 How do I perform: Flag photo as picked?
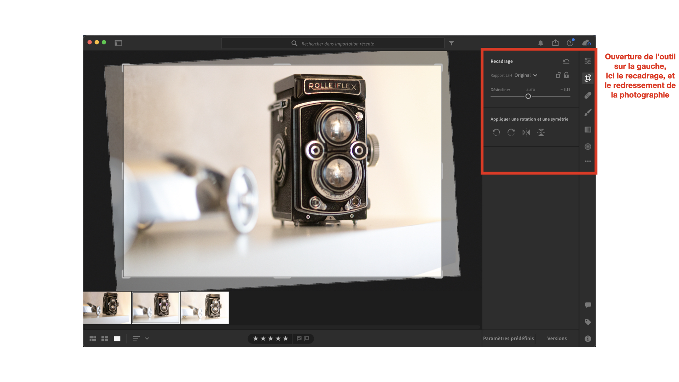tap(299, 338)
